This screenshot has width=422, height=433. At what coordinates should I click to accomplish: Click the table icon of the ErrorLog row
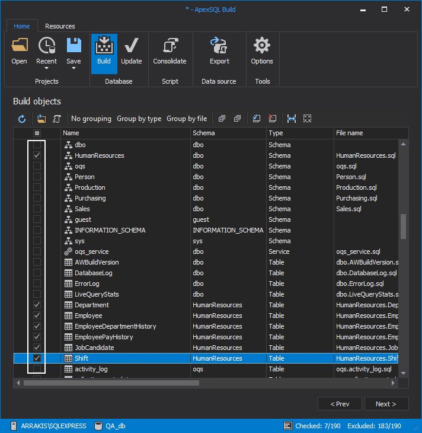click(68, 284)
